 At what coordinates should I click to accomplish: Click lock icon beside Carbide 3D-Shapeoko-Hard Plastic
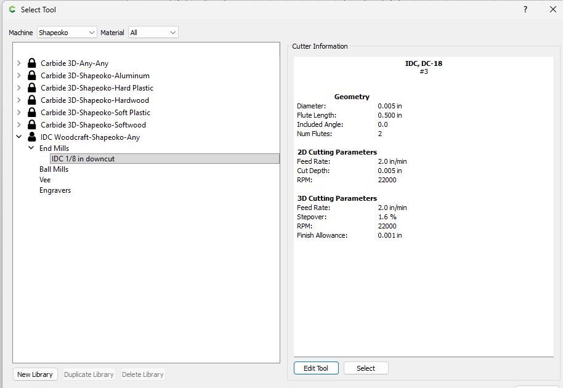32,87
